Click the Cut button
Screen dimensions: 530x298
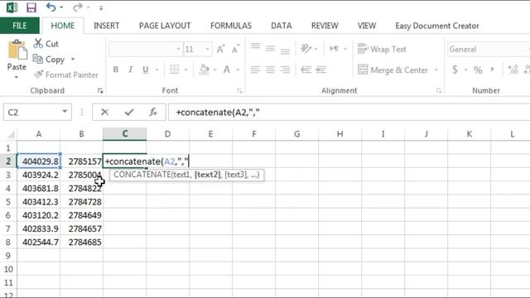46,44
